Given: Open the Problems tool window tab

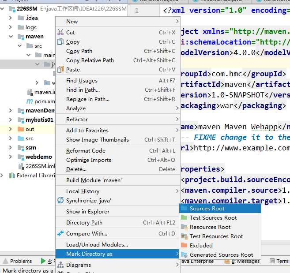Looking at the screenshot, I should (x=17, y=261).
